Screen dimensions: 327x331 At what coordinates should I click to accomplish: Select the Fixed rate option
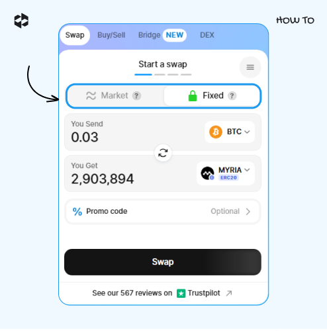click(212, 96)
